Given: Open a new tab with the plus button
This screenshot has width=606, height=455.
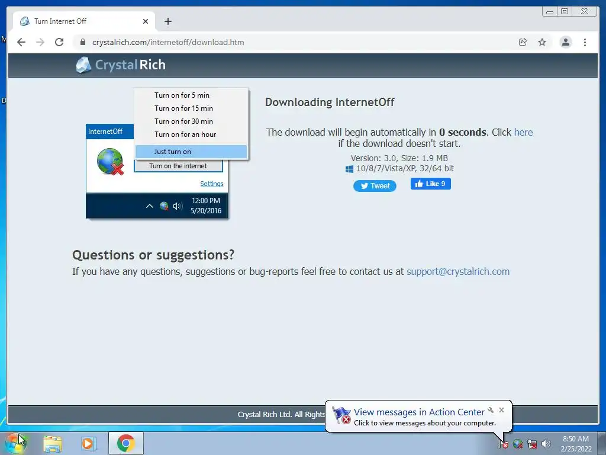Looking at the screenshot, I should pyautogui.click(x=167, y=21).
